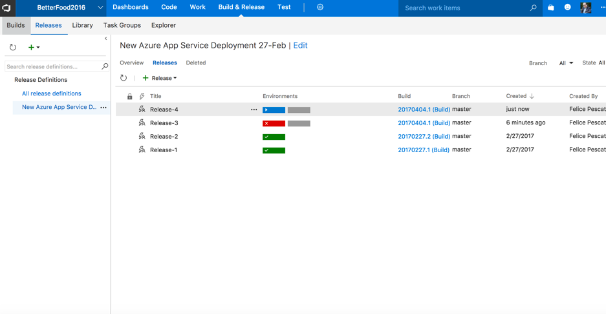Switch to the Task Groups tab
The image size is (606, 314).
point(122,25)
